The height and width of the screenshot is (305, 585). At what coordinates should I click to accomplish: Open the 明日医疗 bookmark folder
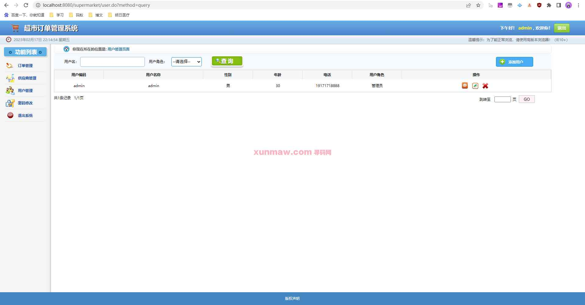coord(119,15)
